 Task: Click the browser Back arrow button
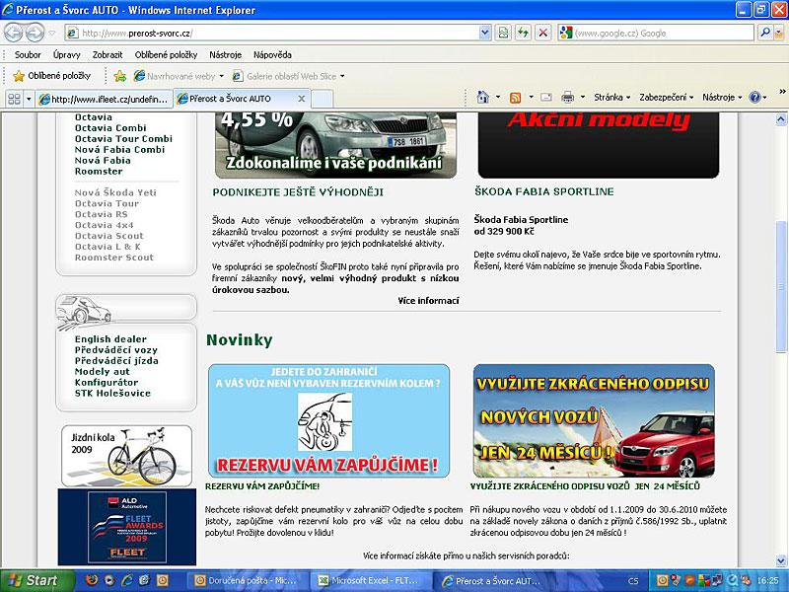tap(14, 34)
